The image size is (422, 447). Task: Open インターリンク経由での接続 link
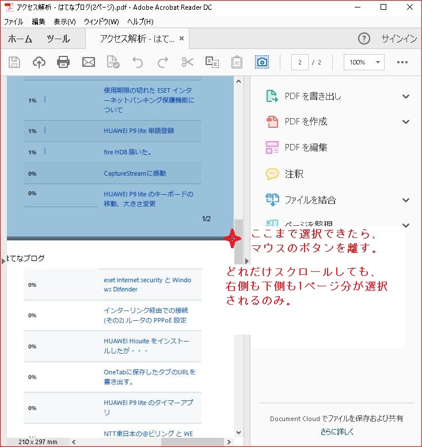coord(146,315)
